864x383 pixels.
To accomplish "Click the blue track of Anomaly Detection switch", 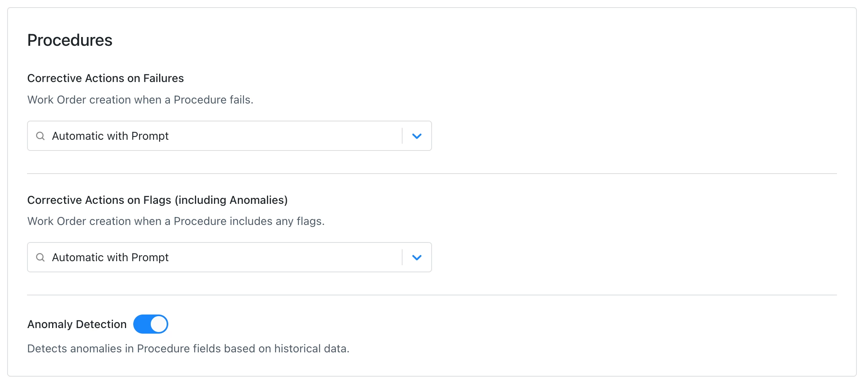I will point(141,324).
